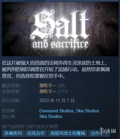Screen dimensions: 120x139
Task: Open the Devoured Studios developer link
Action: pyautogui.click(x=56, y=111)
